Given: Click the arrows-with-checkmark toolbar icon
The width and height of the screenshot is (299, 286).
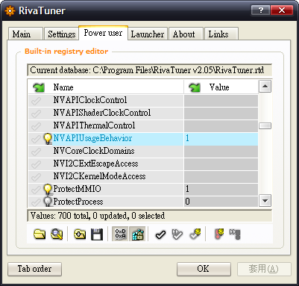Looking at the screenshot, I should (177, 234).
